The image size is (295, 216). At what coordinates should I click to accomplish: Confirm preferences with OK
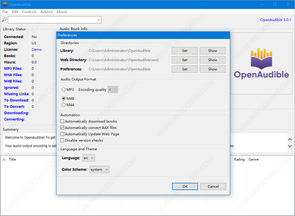pos(185,186)
